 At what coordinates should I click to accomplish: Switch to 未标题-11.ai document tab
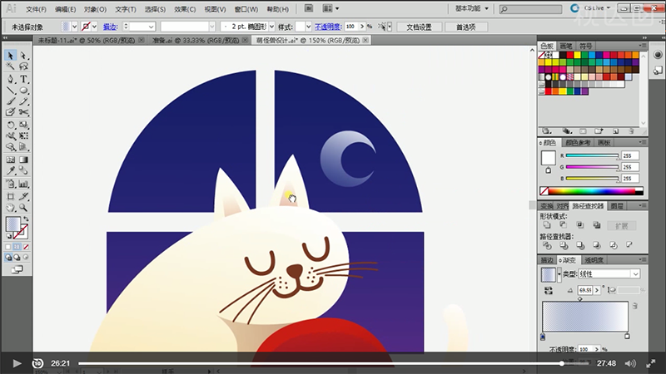point(87,40)
